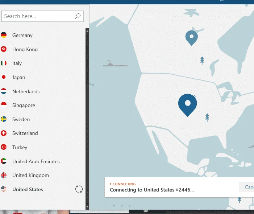This screenshot has height=214, width=254.
Task: Click the 'Connecting to United States #2446...' status
Action: (x=151, y=190)
